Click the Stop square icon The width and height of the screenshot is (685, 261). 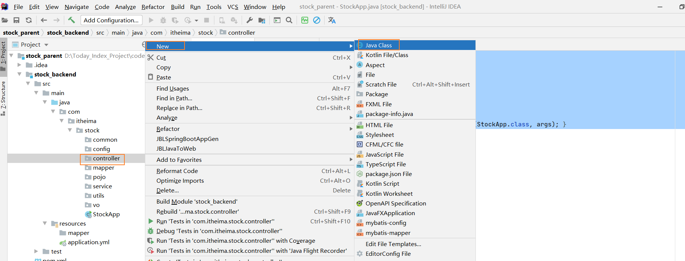[207, 20]
